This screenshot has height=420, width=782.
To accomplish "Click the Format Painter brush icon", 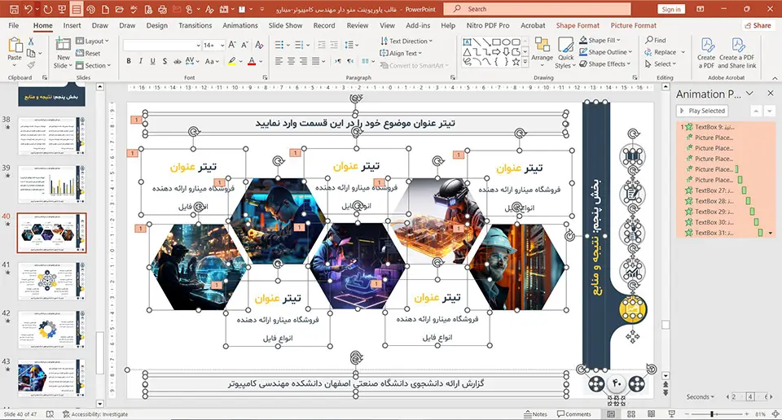I will pos(31,65).
